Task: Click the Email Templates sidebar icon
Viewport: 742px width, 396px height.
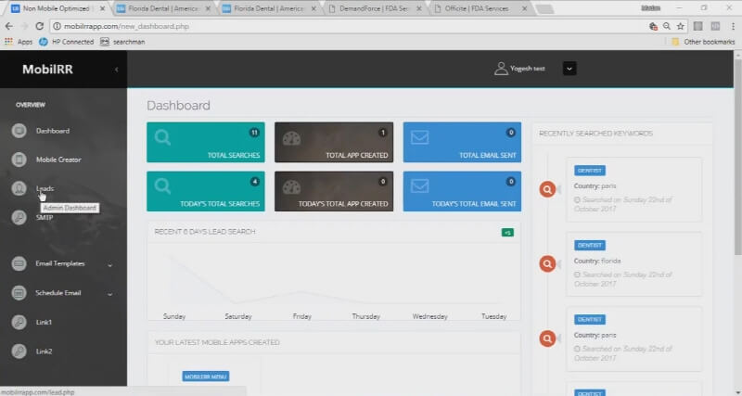Action: tap(19, 263)
